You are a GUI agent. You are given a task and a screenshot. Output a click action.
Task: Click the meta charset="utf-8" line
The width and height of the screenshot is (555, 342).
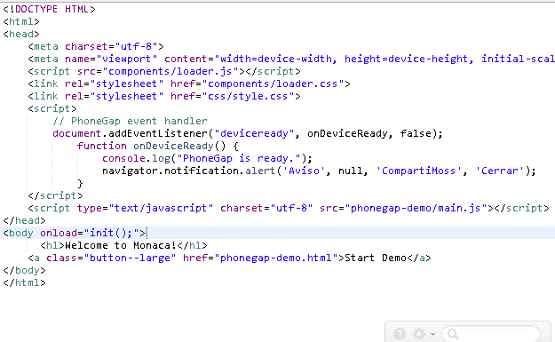point(96,46)
